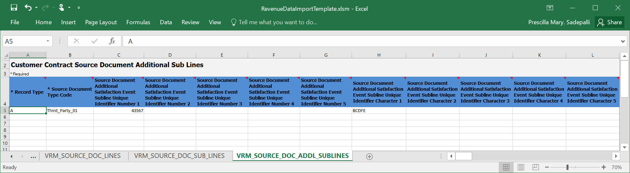Click the Redo arrow icon

45,8
